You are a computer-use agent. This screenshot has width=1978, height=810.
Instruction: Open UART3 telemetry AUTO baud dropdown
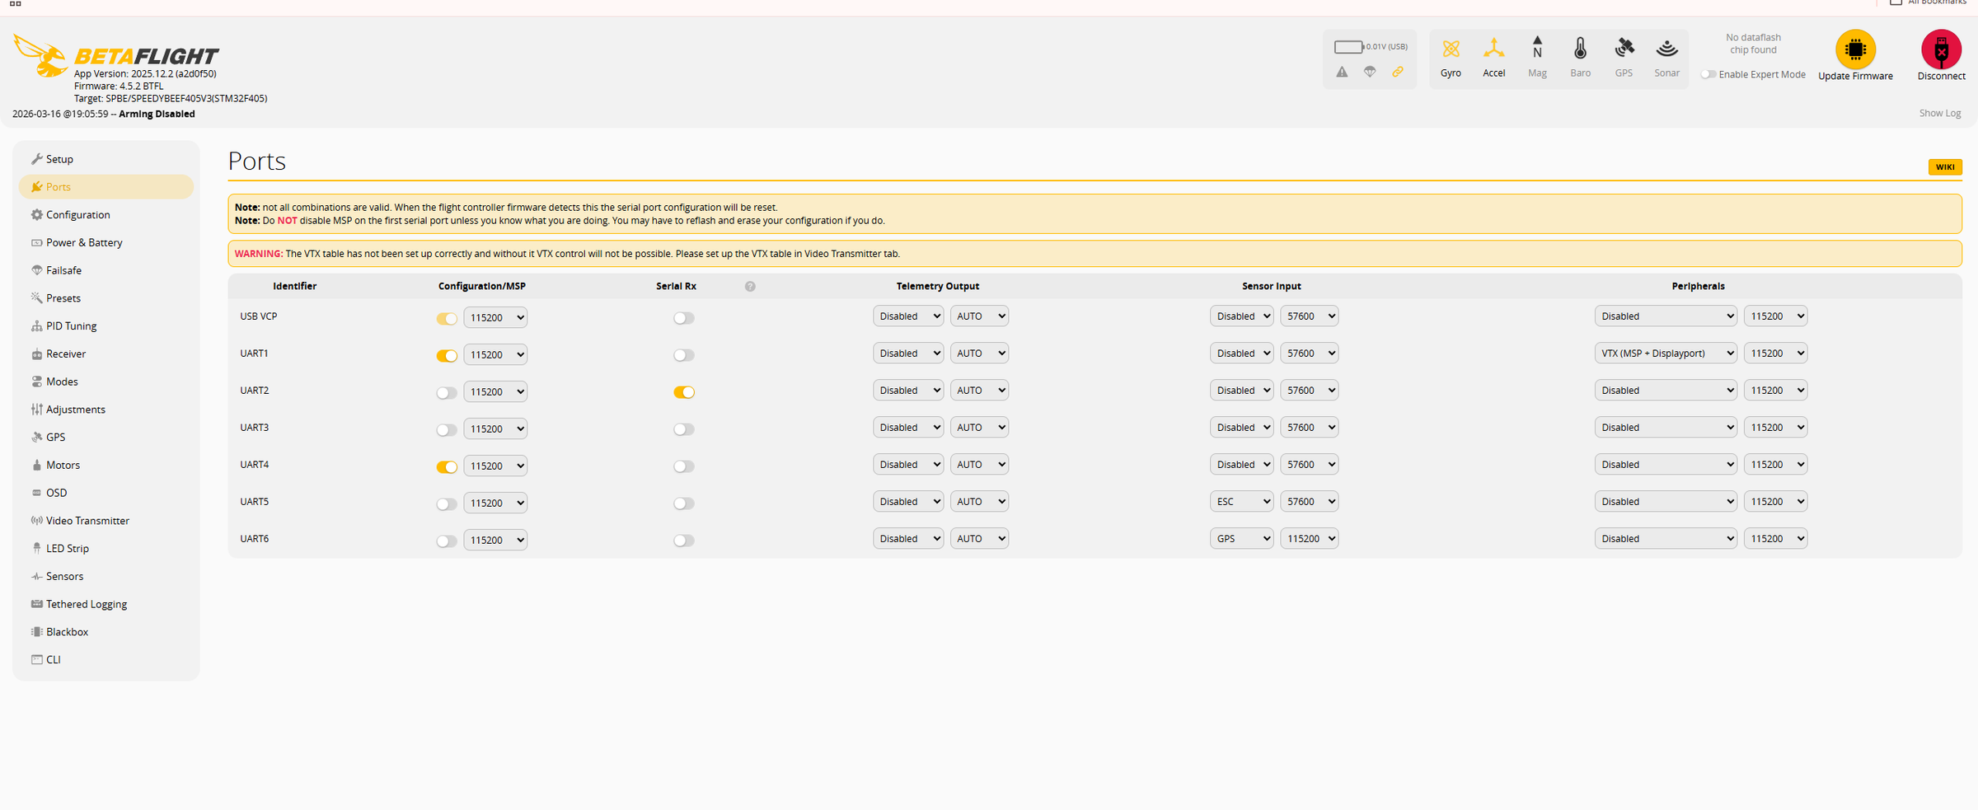[979, 428]
